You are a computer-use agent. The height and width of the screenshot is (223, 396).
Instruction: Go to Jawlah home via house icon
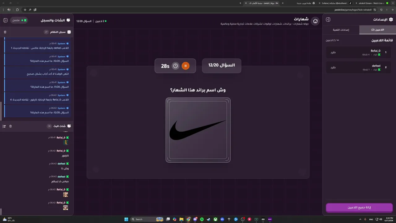click(315, 21)
